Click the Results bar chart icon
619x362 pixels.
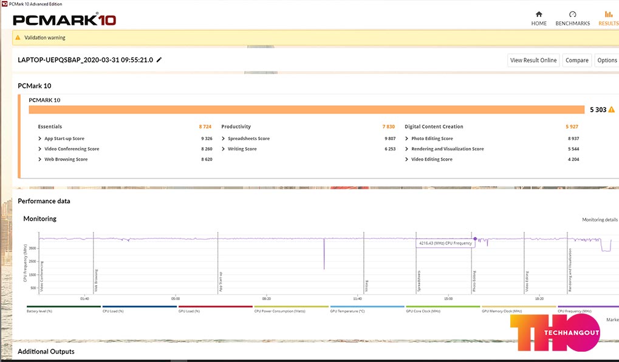click(608, 15)
